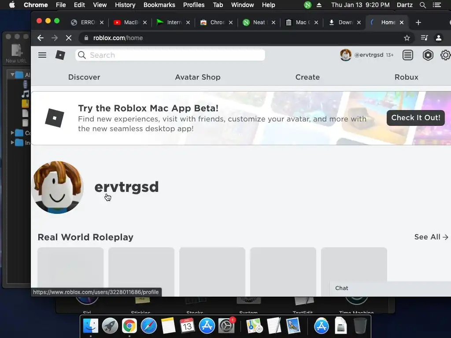Click the Dartz user name in menu bar
The height and width of the screenshot is (338, 451).
(404, 5)
